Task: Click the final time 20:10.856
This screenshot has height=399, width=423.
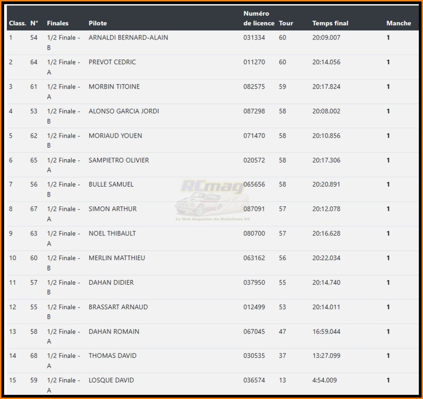Action: (326, 136)
